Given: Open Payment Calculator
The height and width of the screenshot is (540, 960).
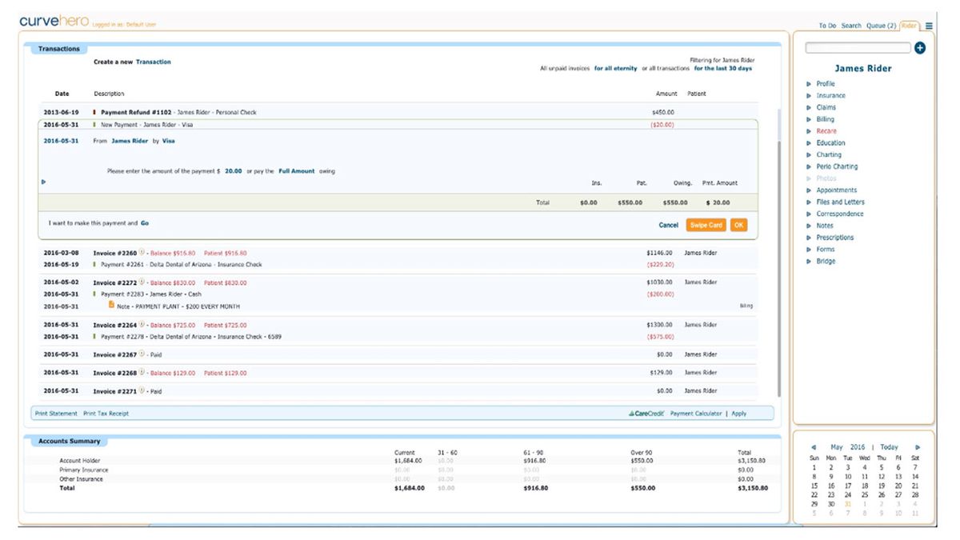Looking at the screenshot, I should tap(695, 414).
